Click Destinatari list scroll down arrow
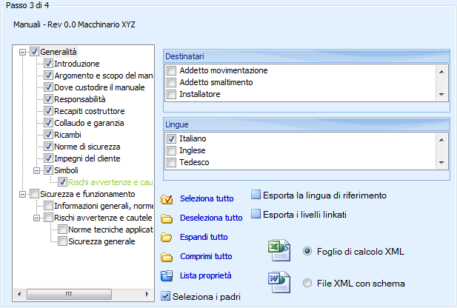 441,95
